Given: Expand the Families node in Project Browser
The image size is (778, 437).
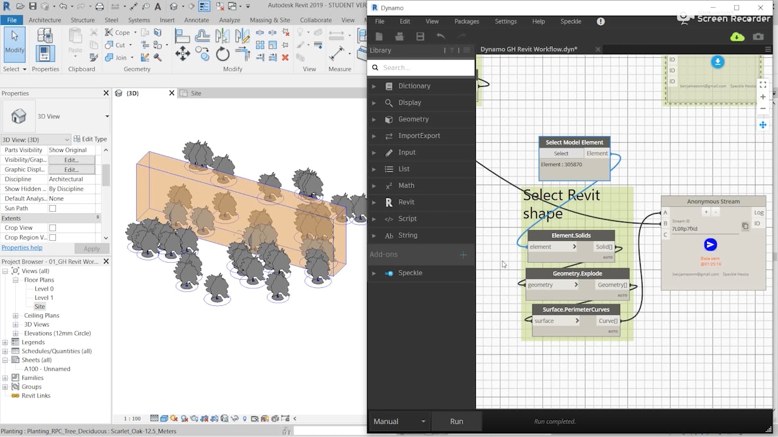Looking at the screenshot, I should (5, 378).
